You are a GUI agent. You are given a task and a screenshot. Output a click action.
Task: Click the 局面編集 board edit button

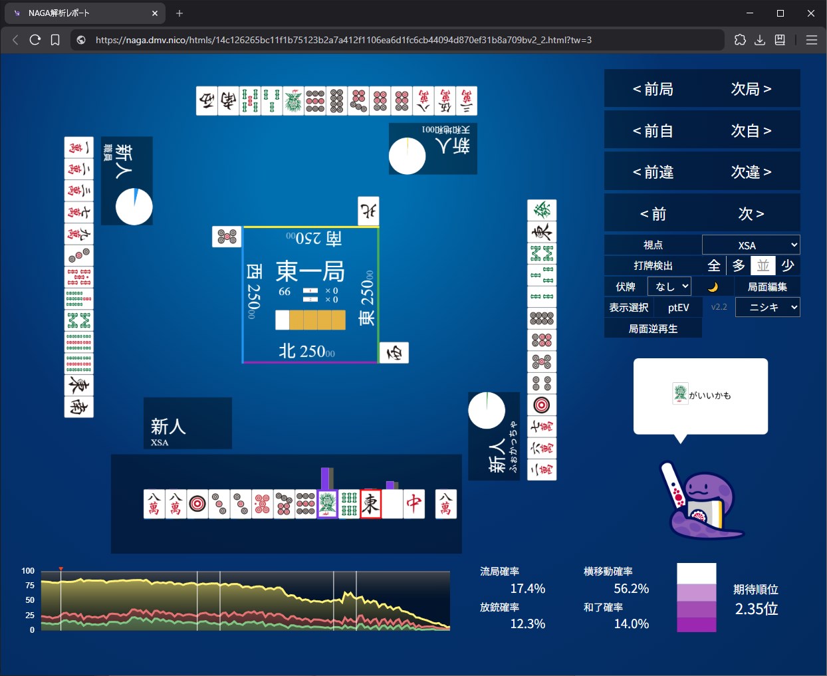[x=767, y=286]
